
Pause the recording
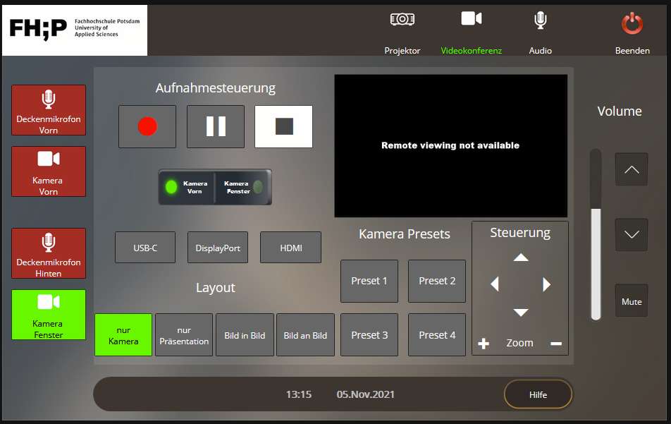(216, 126)
